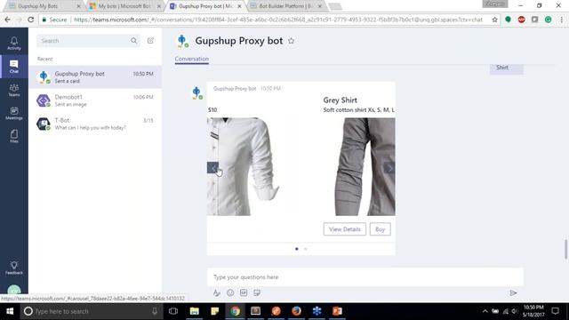Viewport: 569px width, 320px height.
Task: Click the Buy button
Action: pos(380,229)
